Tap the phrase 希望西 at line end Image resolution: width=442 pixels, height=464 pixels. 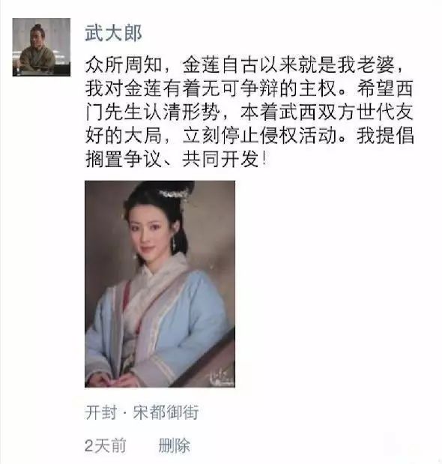pos(385,88)
